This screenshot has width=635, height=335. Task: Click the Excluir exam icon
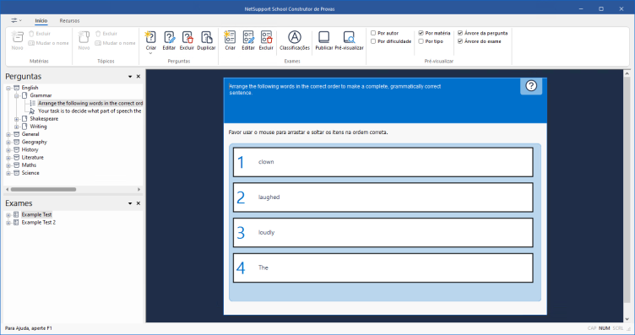tap(266, 37)
